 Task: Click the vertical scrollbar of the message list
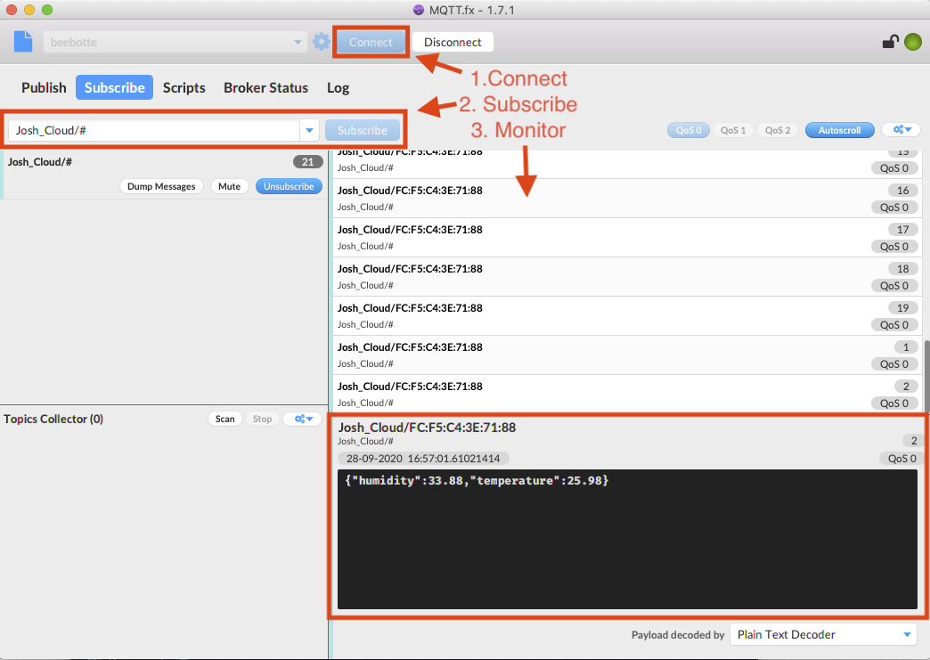pyautogui.click(x=924, y=374)
